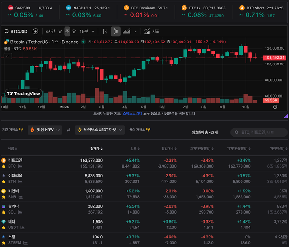Image resolution: width=289 pixels, height=247 pixels.
Task: Toggle the favorite star for ETH
Action: [x=4, y=181]
